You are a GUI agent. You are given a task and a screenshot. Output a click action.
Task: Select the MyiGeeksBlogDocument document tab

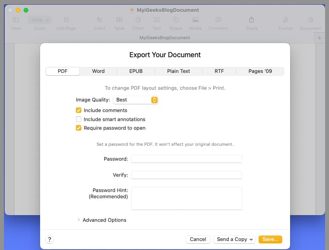[165, 38]
